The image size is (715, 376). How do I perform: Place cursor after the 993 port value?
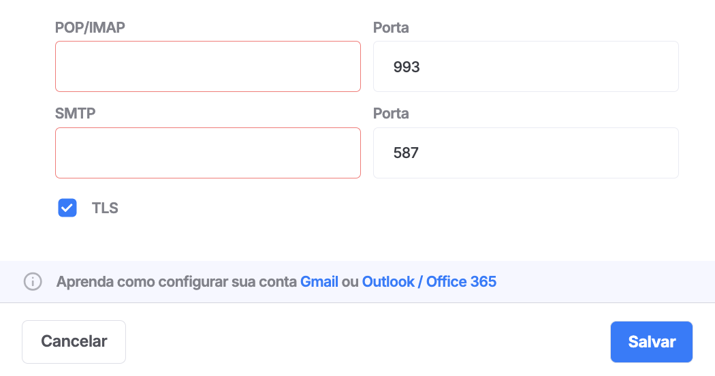[421, 67]
